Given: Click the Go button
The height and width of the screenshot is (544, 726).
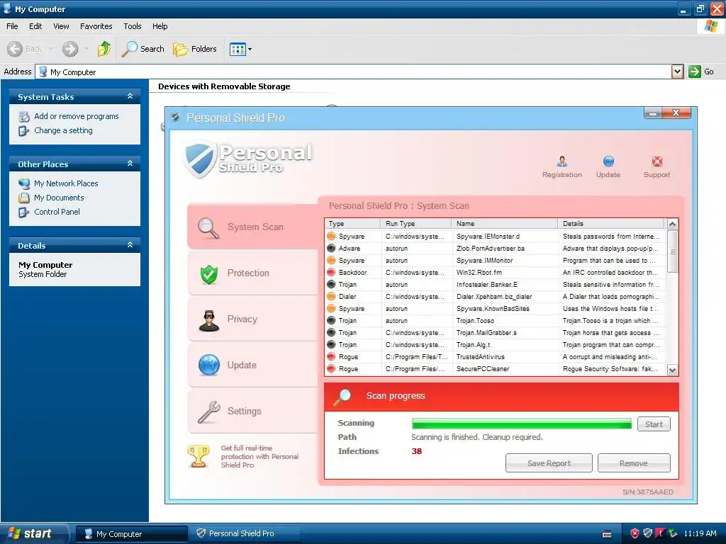Looking at the screenshot, I should tap(701, 72).
